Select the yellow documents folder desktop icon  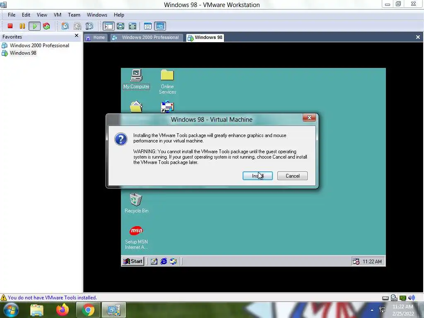pos(136,106)
